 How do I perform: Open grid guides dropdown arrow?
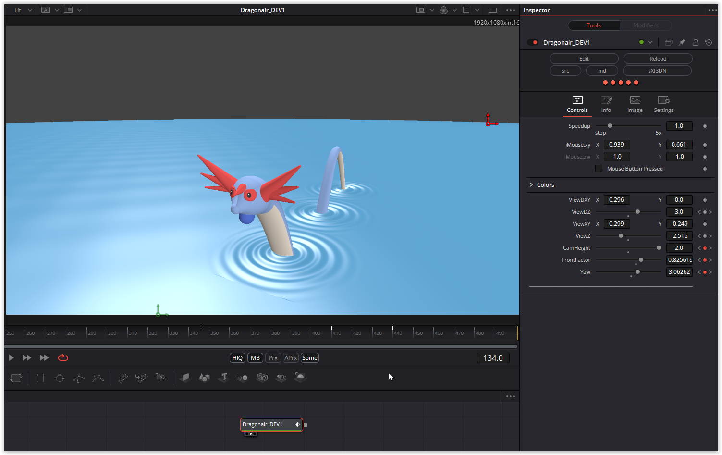477,10
